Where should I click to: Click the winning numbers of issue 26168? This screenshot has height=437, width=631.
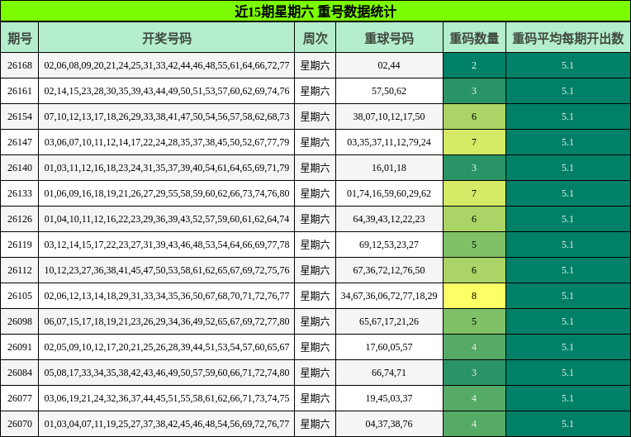coord(167,65)
